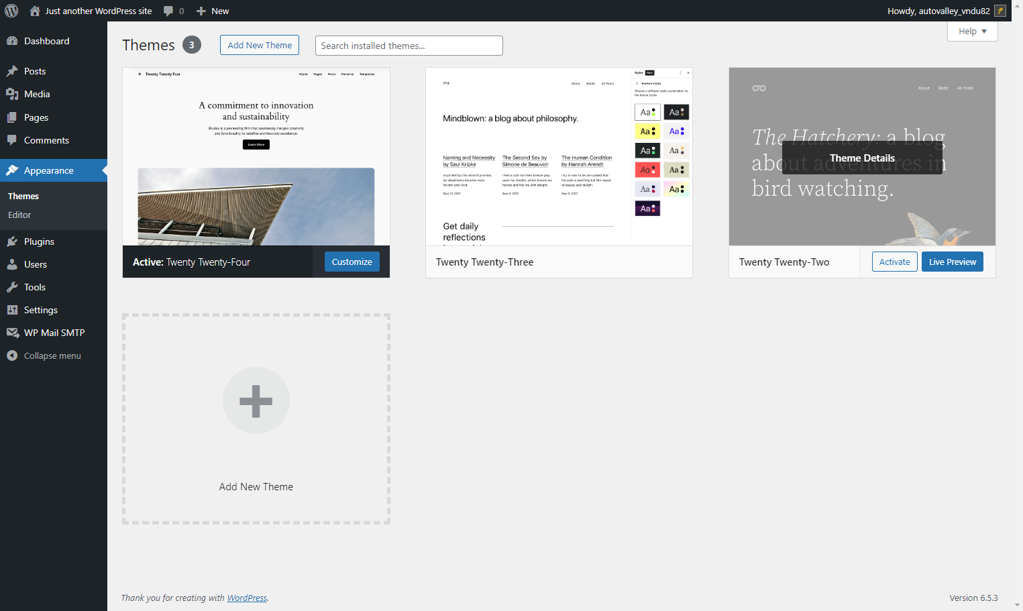
Task: Click the Collapse menu arrow icon
Action: coord(12,355)
